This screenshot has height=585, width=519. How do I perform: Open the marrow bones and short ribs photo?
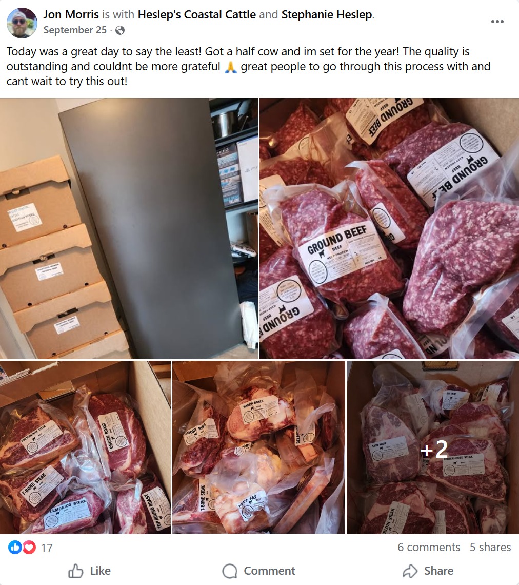click(258, 447)
